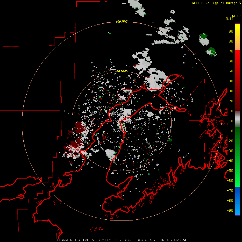This screenshot has height=242, width=242.
Task: Click the '90' value on the velocity scale
Action: [x=231, y=31]
